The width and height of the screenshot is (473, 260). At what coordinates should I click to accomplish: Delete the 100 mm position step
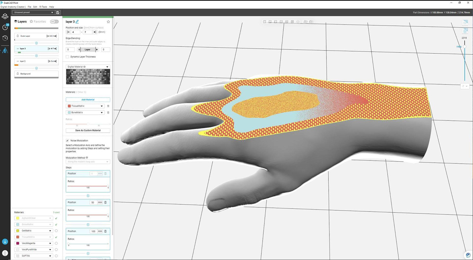tap(106, 231)
